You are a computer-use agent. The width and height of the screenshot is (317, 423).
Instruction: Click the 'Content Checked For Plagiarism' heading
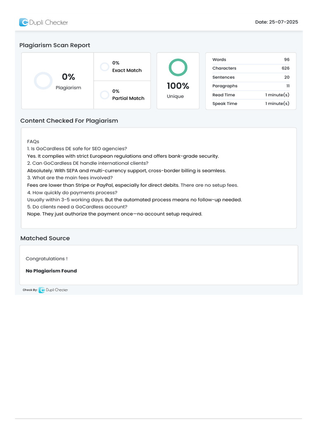(x=69, y=121)
